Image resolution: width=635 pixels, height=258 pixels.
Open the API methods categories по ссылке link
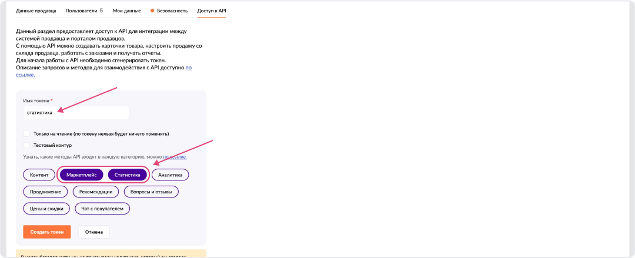click(175, 158)
